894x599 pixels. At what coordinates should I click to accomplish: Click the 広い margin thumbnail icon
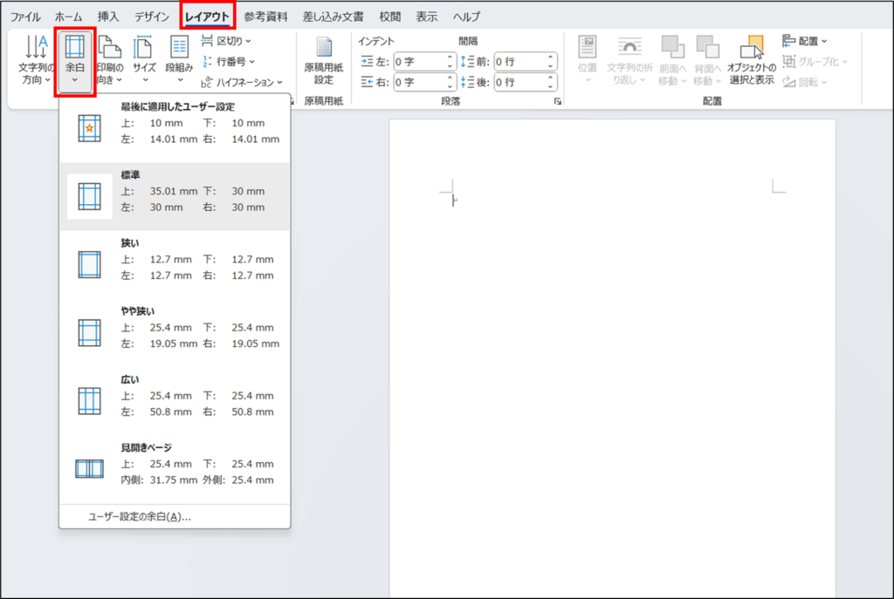90,401
